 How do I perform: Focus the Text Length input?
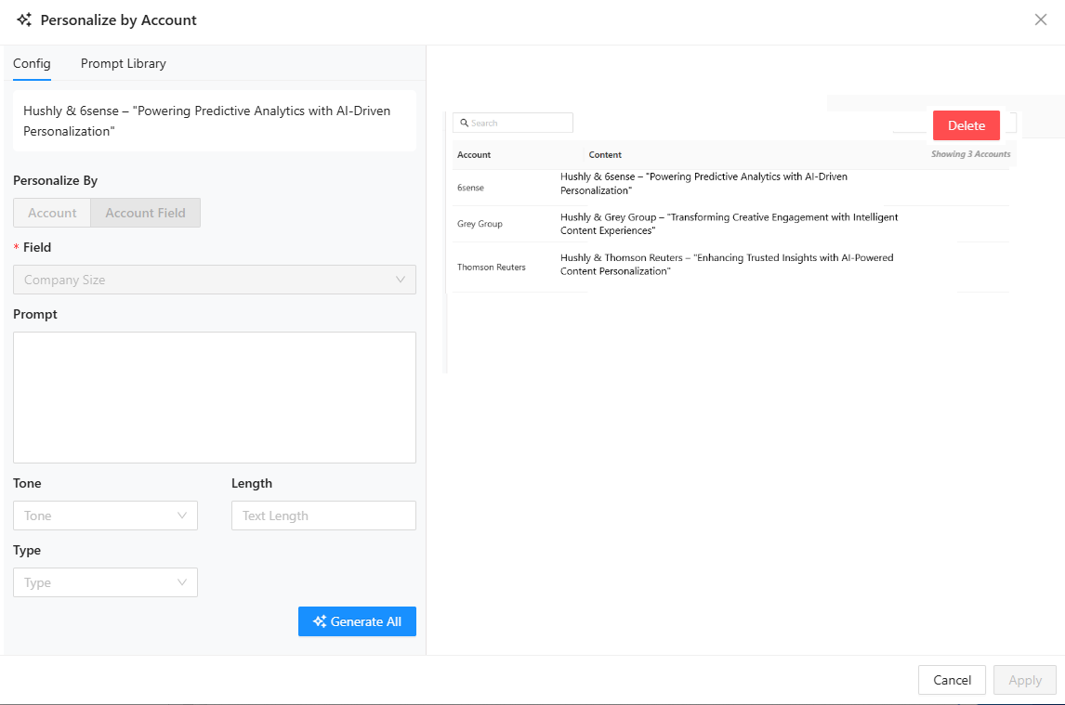pos(324,516)
